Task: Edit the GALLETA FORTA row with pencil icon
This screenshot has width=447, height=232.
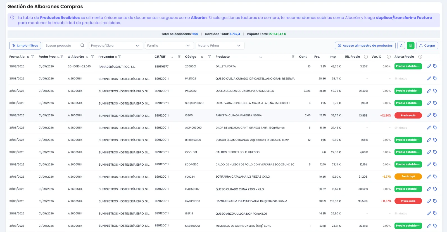Action: point(429,66)
